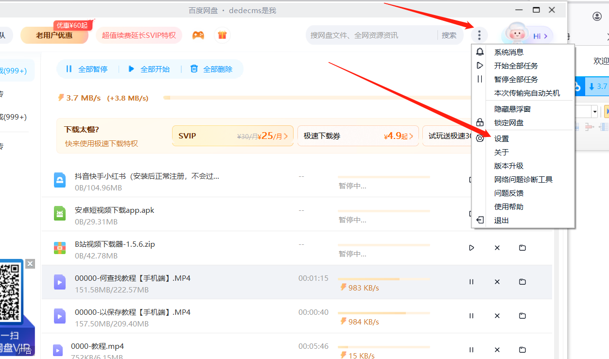The height and width of the screenshot is (359, 609).
Task: Cancel the 00000-何查找教程 download with X
Action: (497, 282)
